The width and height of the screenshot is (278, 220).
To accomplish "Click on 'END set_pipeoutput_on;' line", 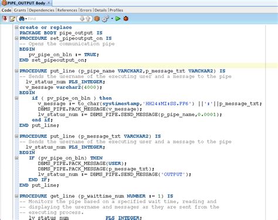I will tap(53, 60).
